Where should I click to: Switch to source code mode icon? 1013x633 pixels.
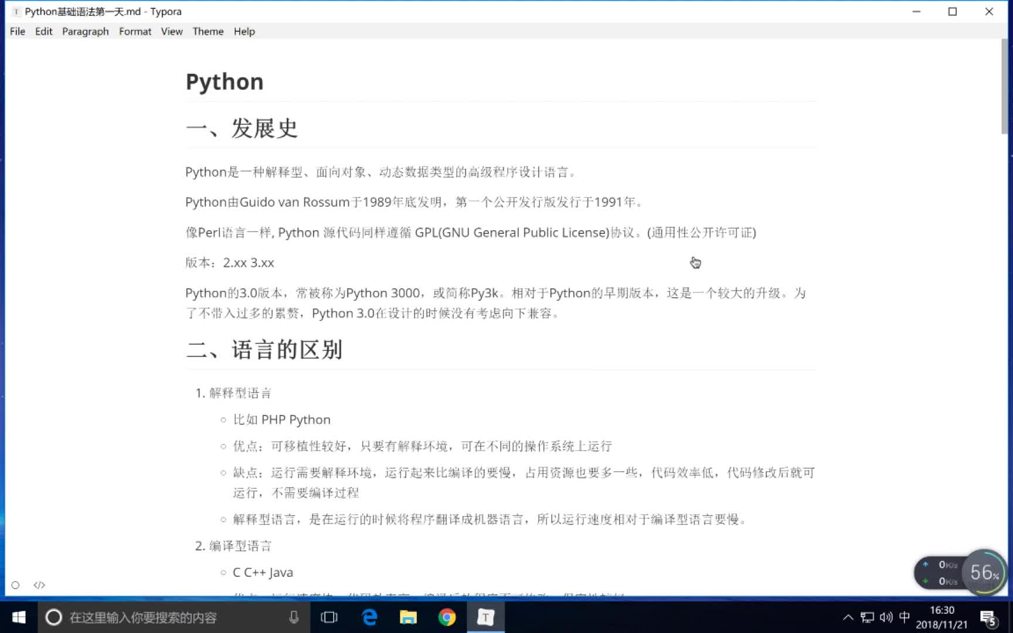pos(39,585)
